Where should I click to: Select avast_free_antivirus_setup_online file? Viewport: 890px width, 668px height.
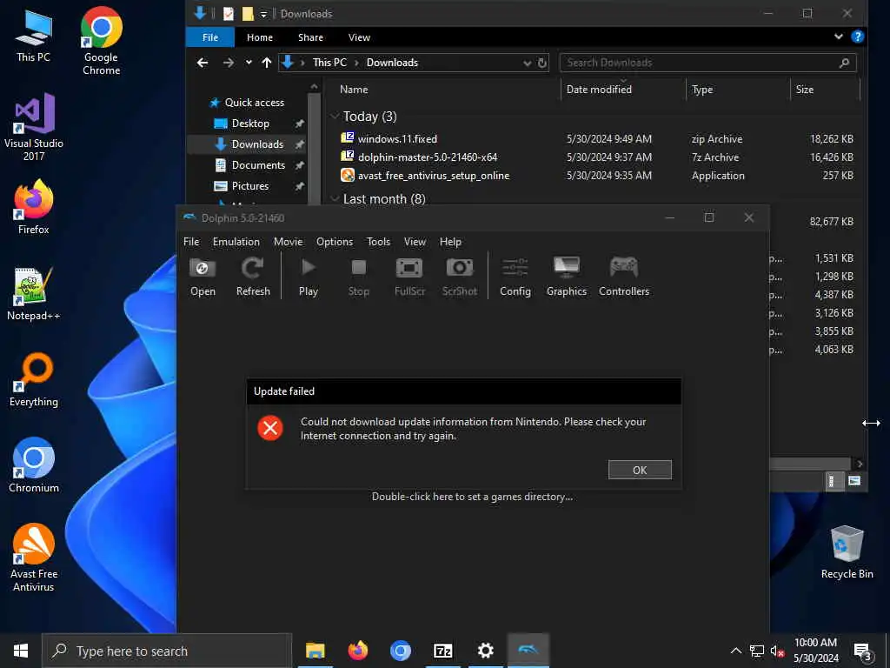(434, 176)
